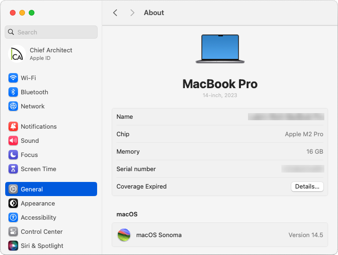Screen dimensions: 338x255
Task: Click the Focus moon icon
Action: click(13, 155)
